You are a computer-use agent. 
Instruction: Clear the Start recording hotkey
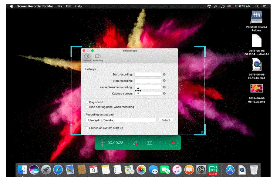coord(164,75)
